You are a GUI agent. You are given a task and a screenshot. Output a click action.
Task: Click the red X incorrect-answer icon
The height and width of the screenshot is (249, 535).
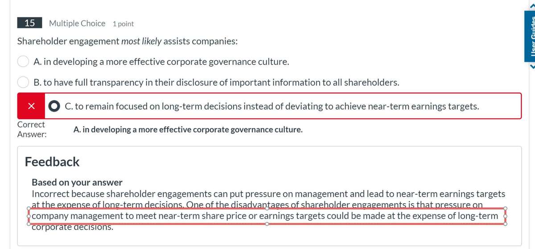click(x=31, y=106)
